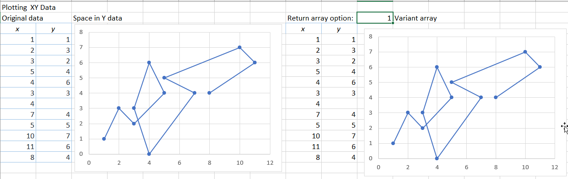Select the x header of the Original data table

18,29
